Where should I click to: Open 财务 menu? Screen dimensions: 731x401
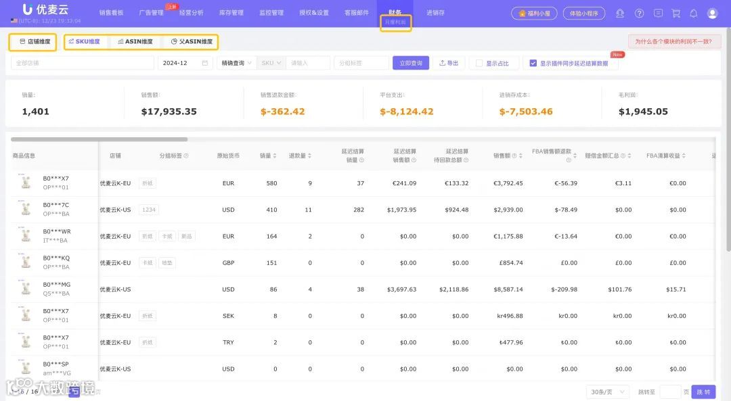tap(395, 12)
